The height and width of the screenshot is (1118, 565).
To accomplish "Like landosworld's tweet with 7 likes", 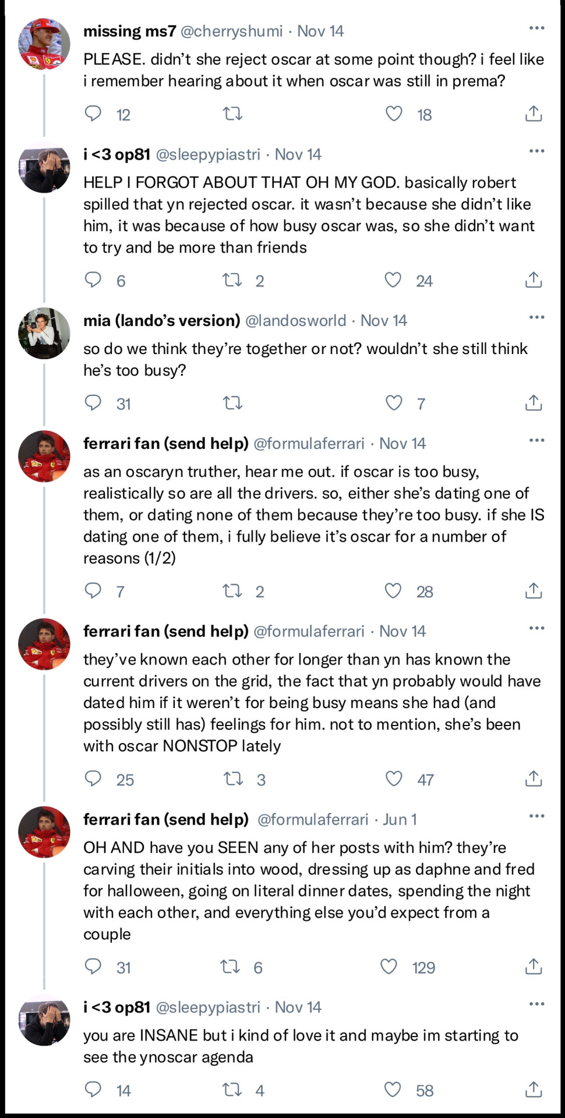I will pos(394,403).
